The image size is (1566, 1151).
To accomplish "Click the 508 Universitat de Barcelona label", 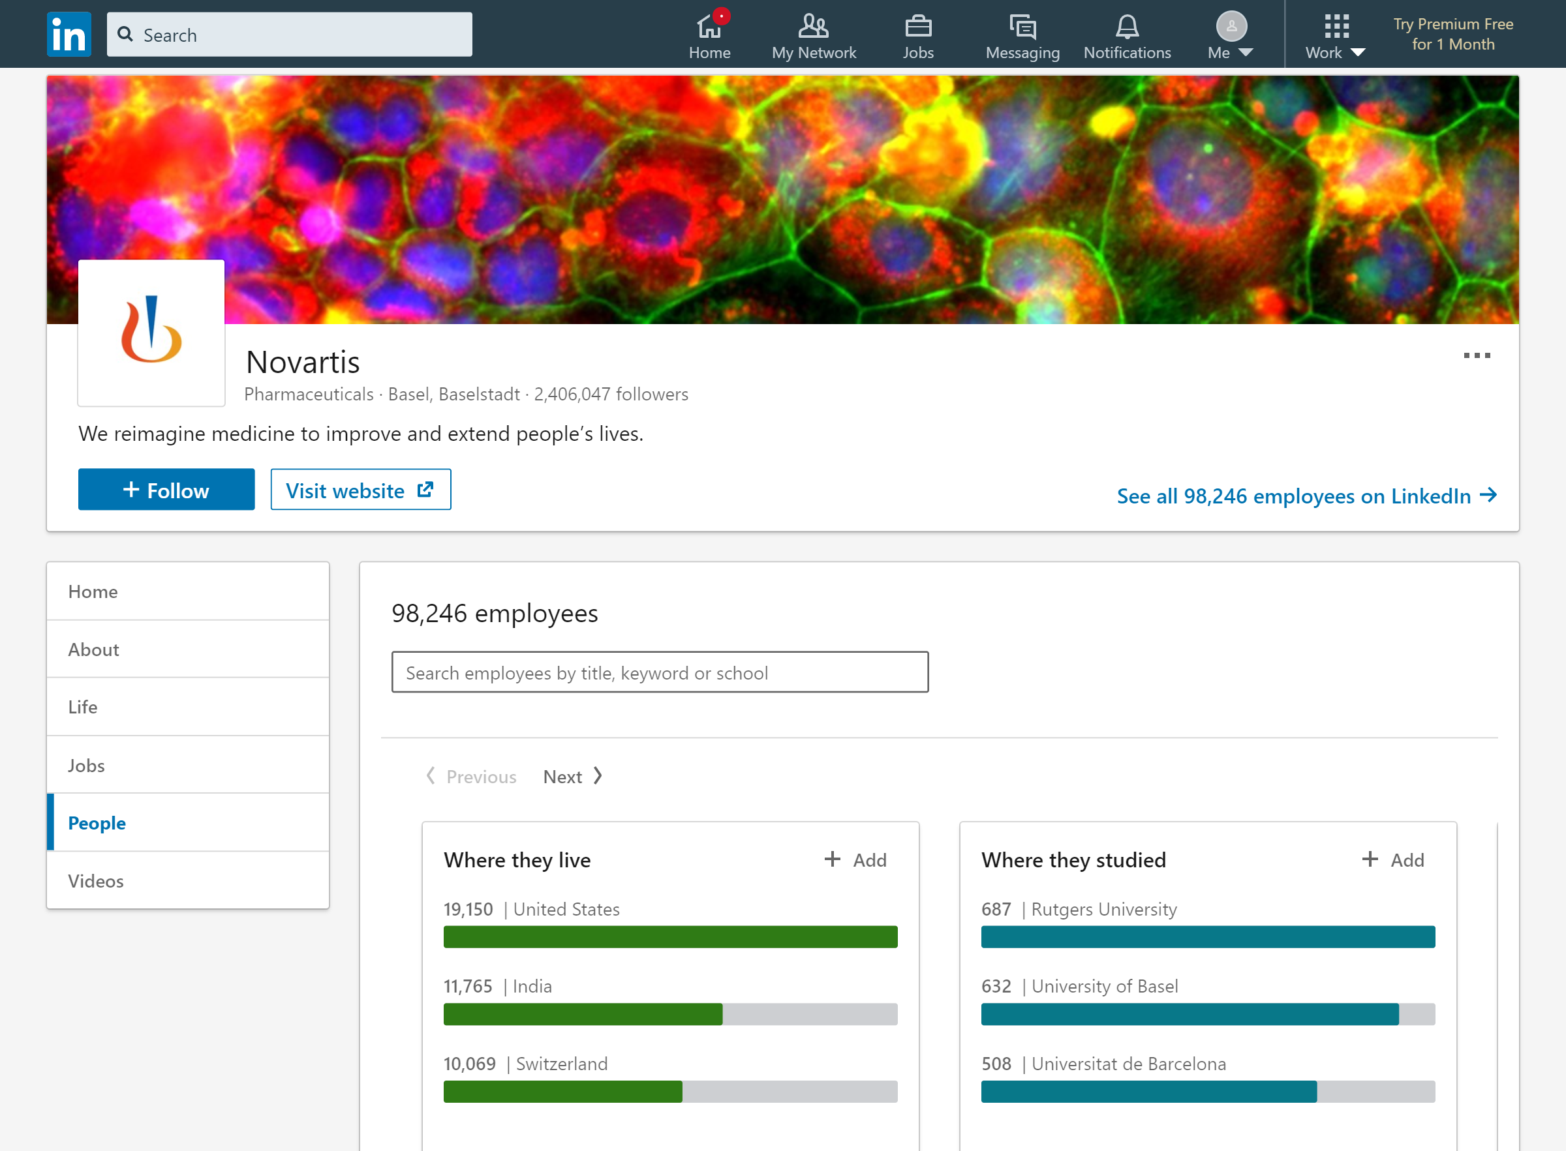I will (1103, 1064).
